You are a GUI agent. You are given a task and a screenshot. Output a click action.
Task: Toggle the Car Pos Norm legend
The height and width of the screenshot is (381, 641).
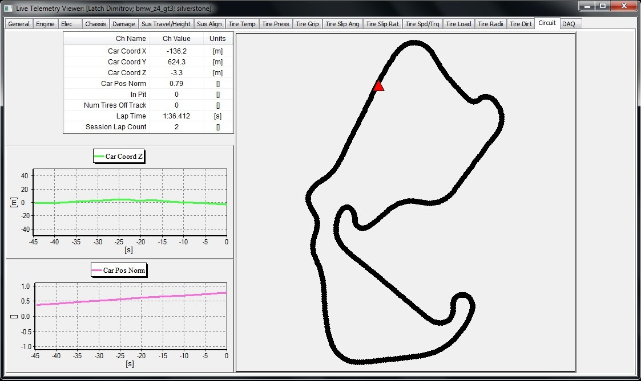[119, 270]
